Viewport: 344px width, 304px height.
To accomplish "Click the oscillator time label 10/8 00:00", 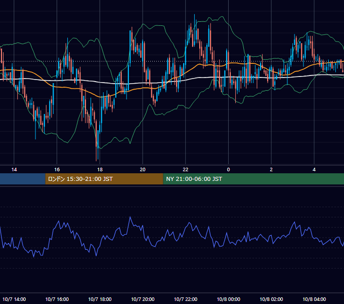I will coord(228,299).
